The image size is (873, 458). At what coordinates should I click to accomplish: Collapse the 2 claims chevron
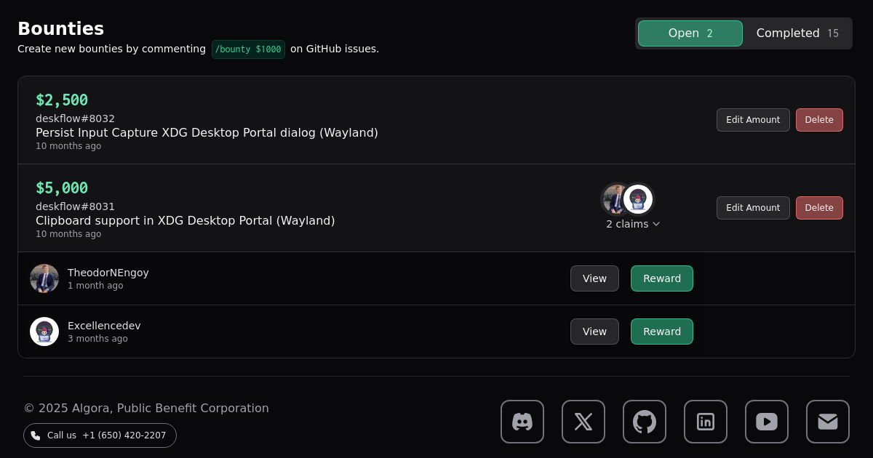click(x=656, y=224)
